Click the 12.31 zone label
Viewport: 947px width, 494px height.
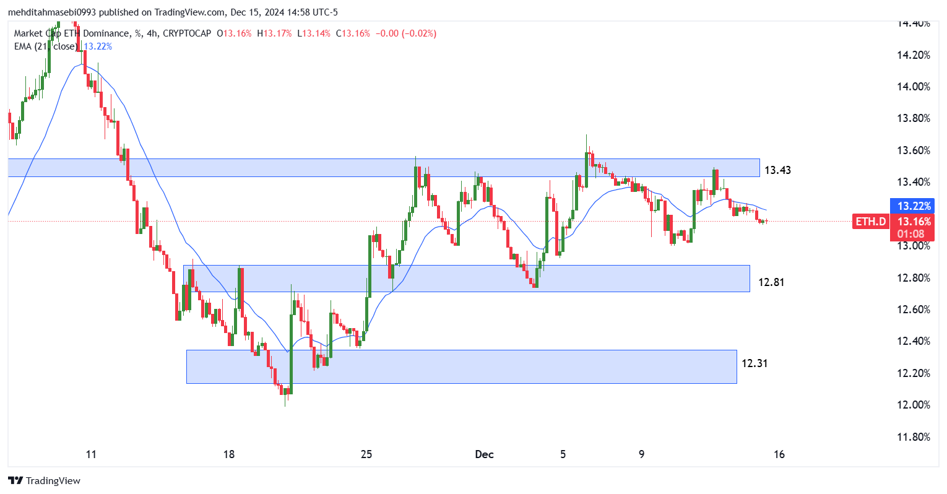(755, 363)
